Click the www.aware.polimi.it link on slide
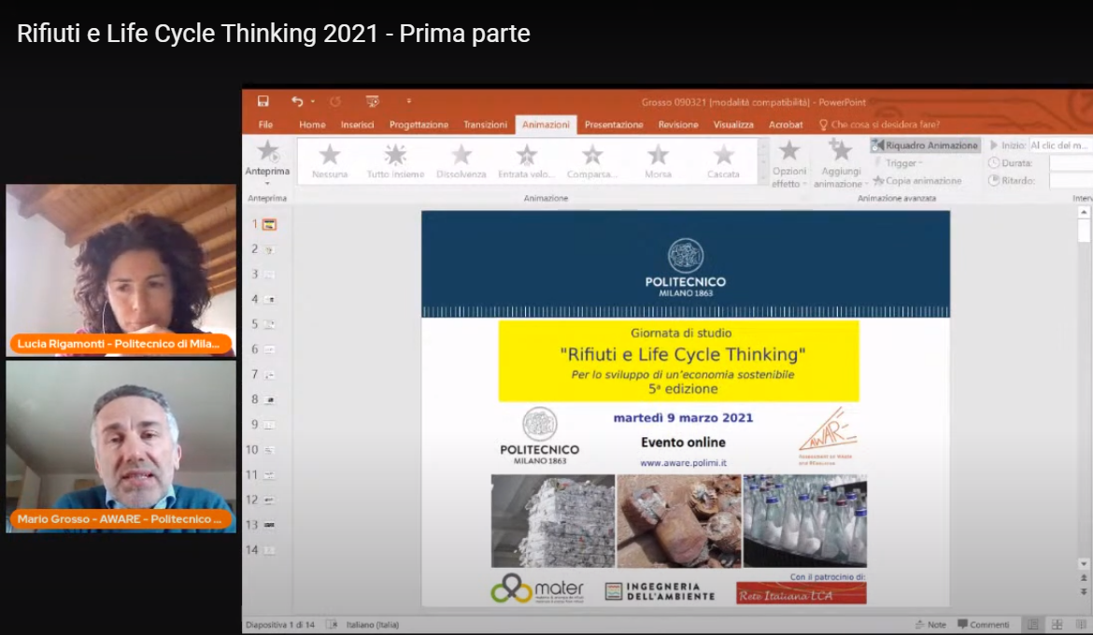The width and height of the screenshot is (1093, 635). click(683, 463)
